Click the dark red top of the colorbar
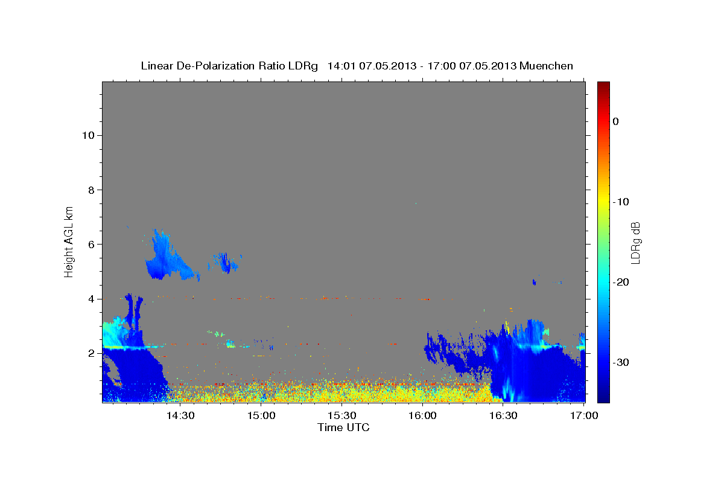This screenshot has height=483, width=724. [603, 88]
